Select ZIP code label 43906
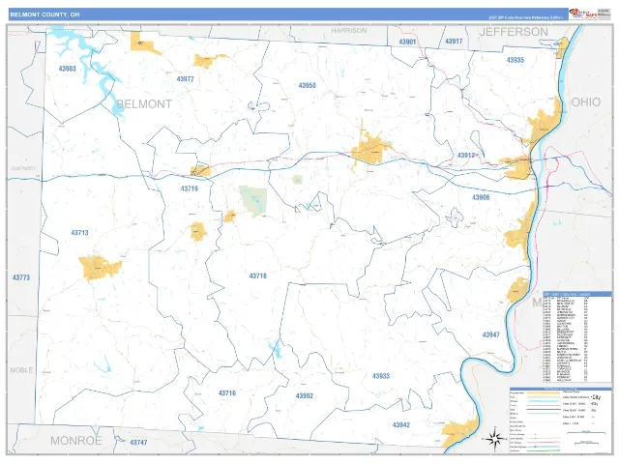Image resolution: width=619 pixels, height=464 pixels. pos(481,197)
